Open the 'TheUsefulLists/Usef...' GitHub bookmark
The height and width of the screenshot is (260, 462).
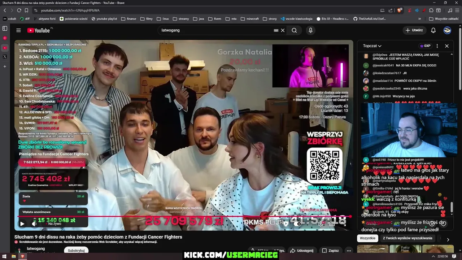click(369, 19)
